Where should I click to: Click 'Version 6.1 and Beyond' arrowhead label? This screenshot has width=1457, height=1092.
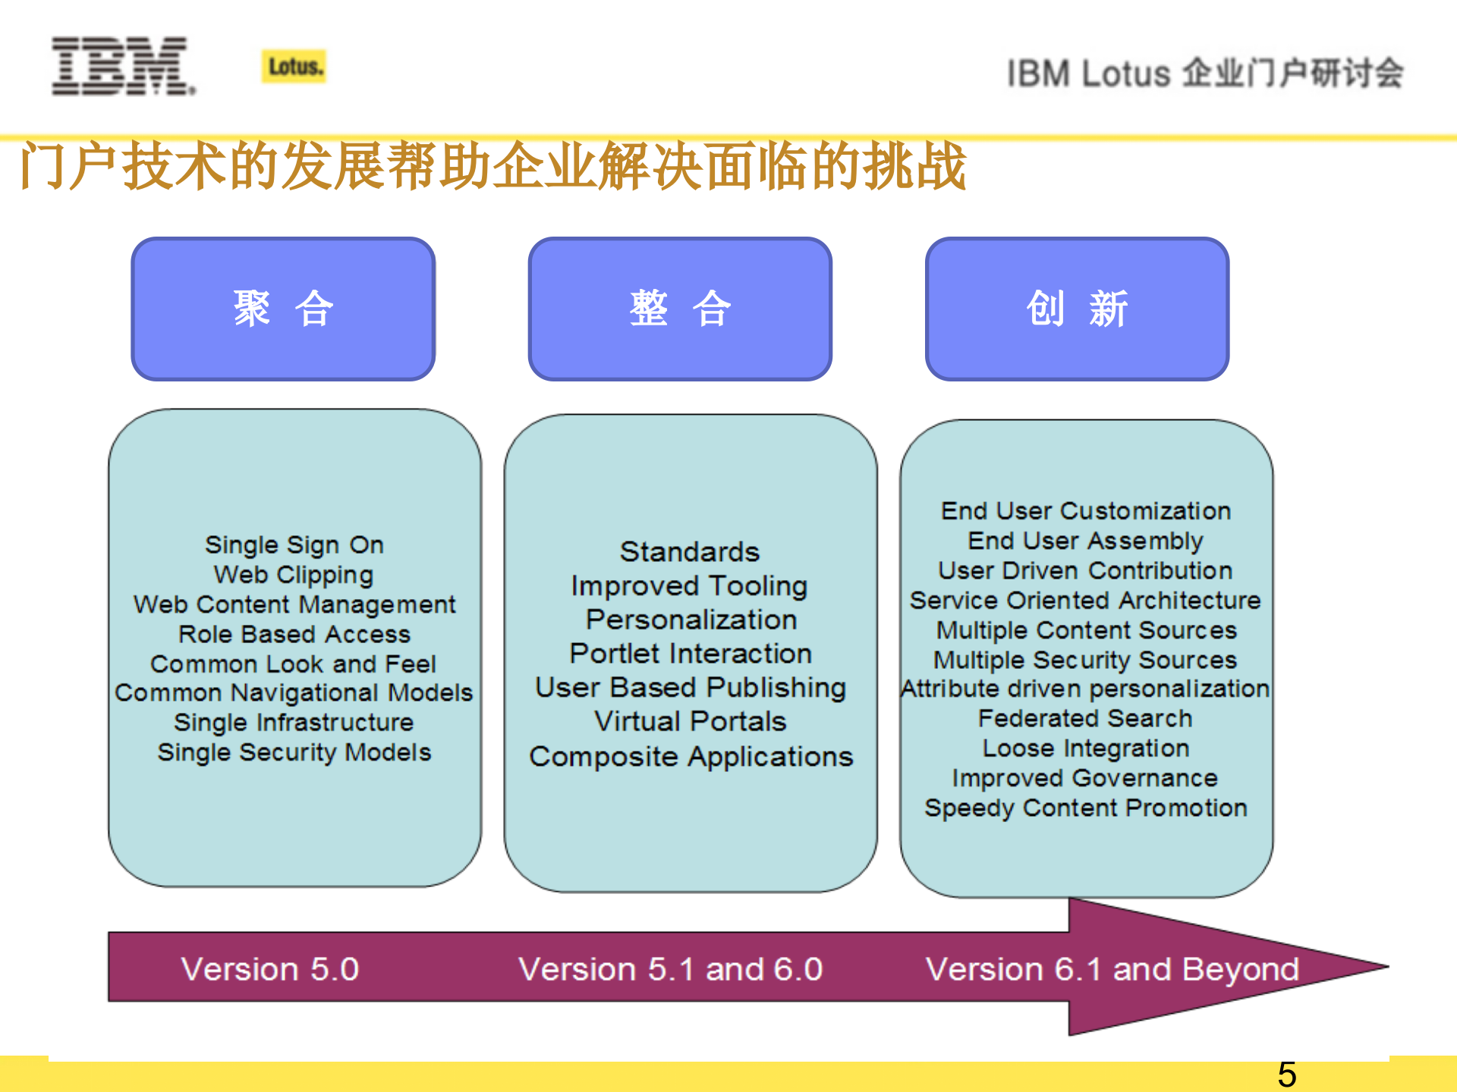pos(1112,969)
